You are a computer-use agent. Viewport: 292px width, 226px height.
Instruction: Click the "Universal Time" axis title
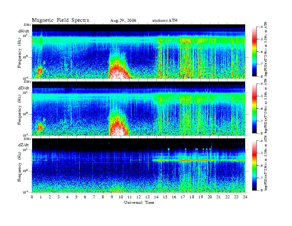coord(139,202)
